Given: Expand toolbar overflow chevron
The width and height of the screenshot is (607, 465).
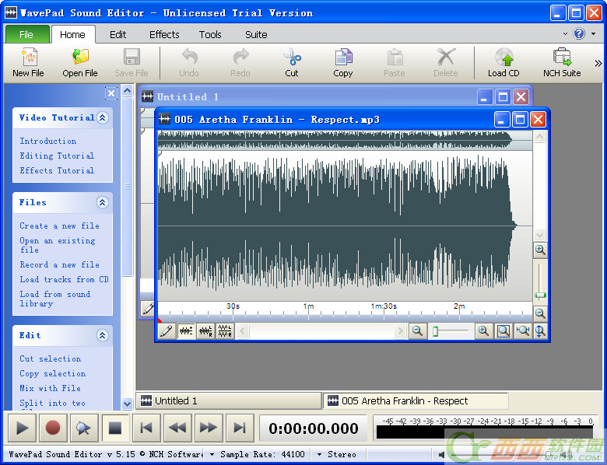Looking at the screenshot, I should coord(598,63).
